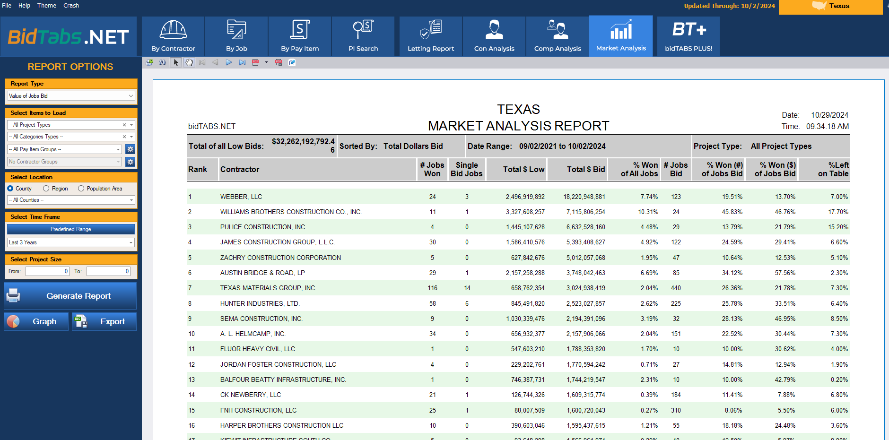Click HARPER BROTHERS CONSTRUCTION LLC row
This screenshot has height=440, width=889.
click(x=518, y=425)
